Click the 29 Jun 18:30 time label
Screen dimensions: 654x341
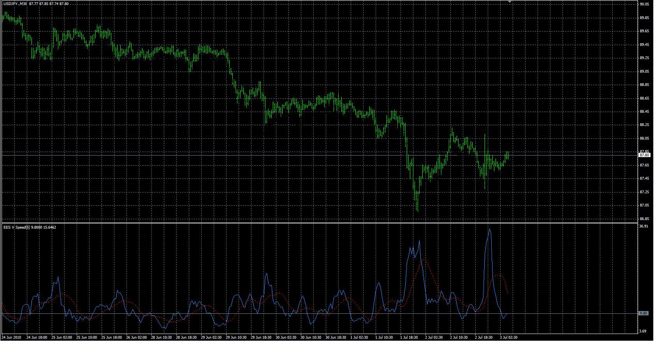click(x=261, y=338)
